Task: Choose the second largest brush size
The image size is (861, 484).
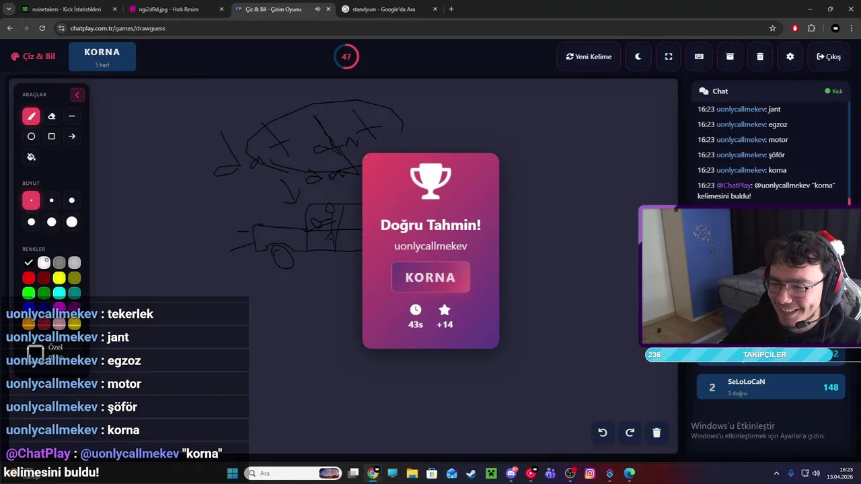Action: point(52,222)
